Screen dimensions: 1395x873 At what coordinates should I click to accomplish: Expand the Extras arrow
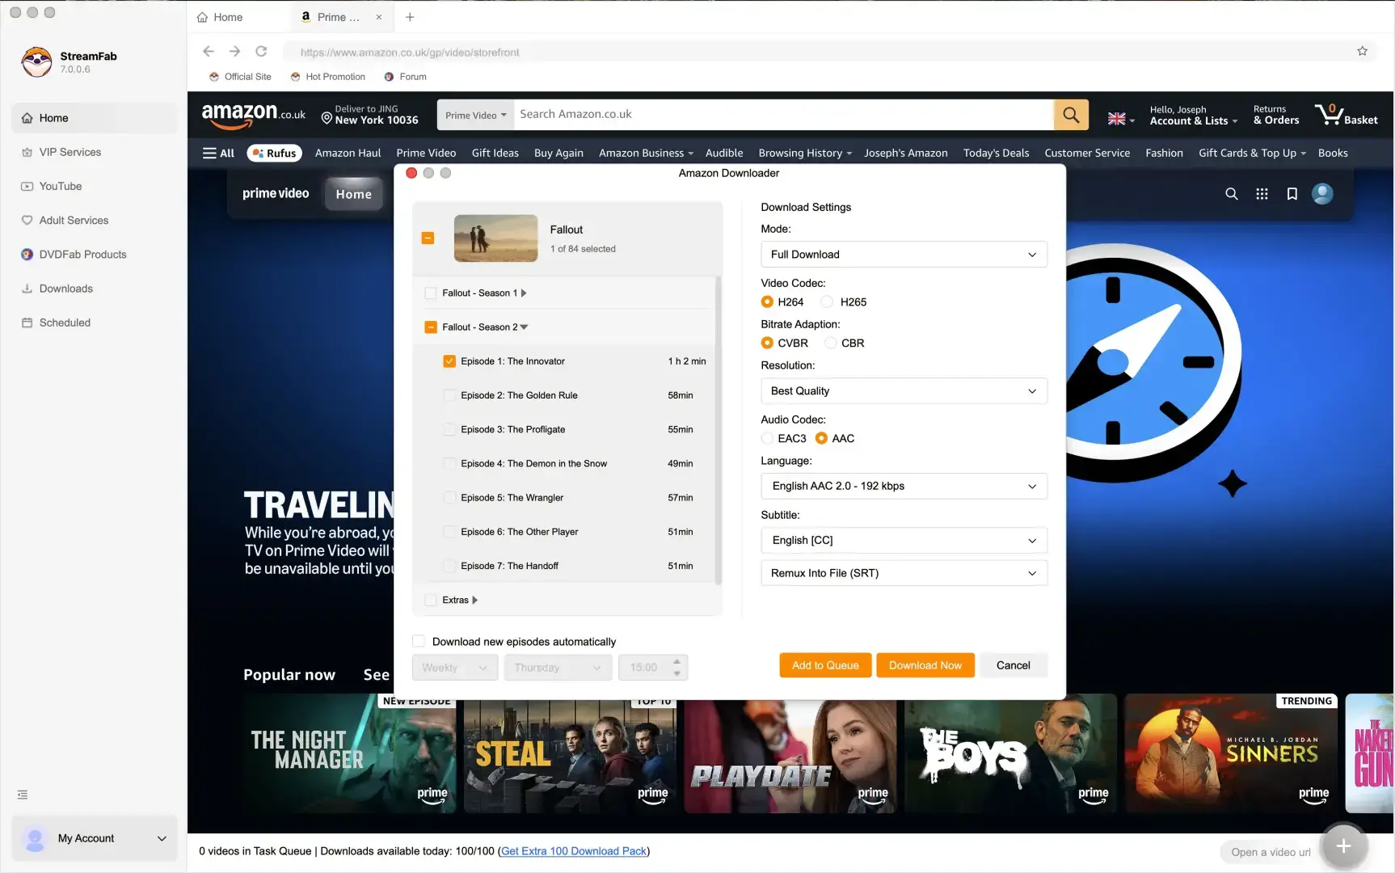click(474, 600)
